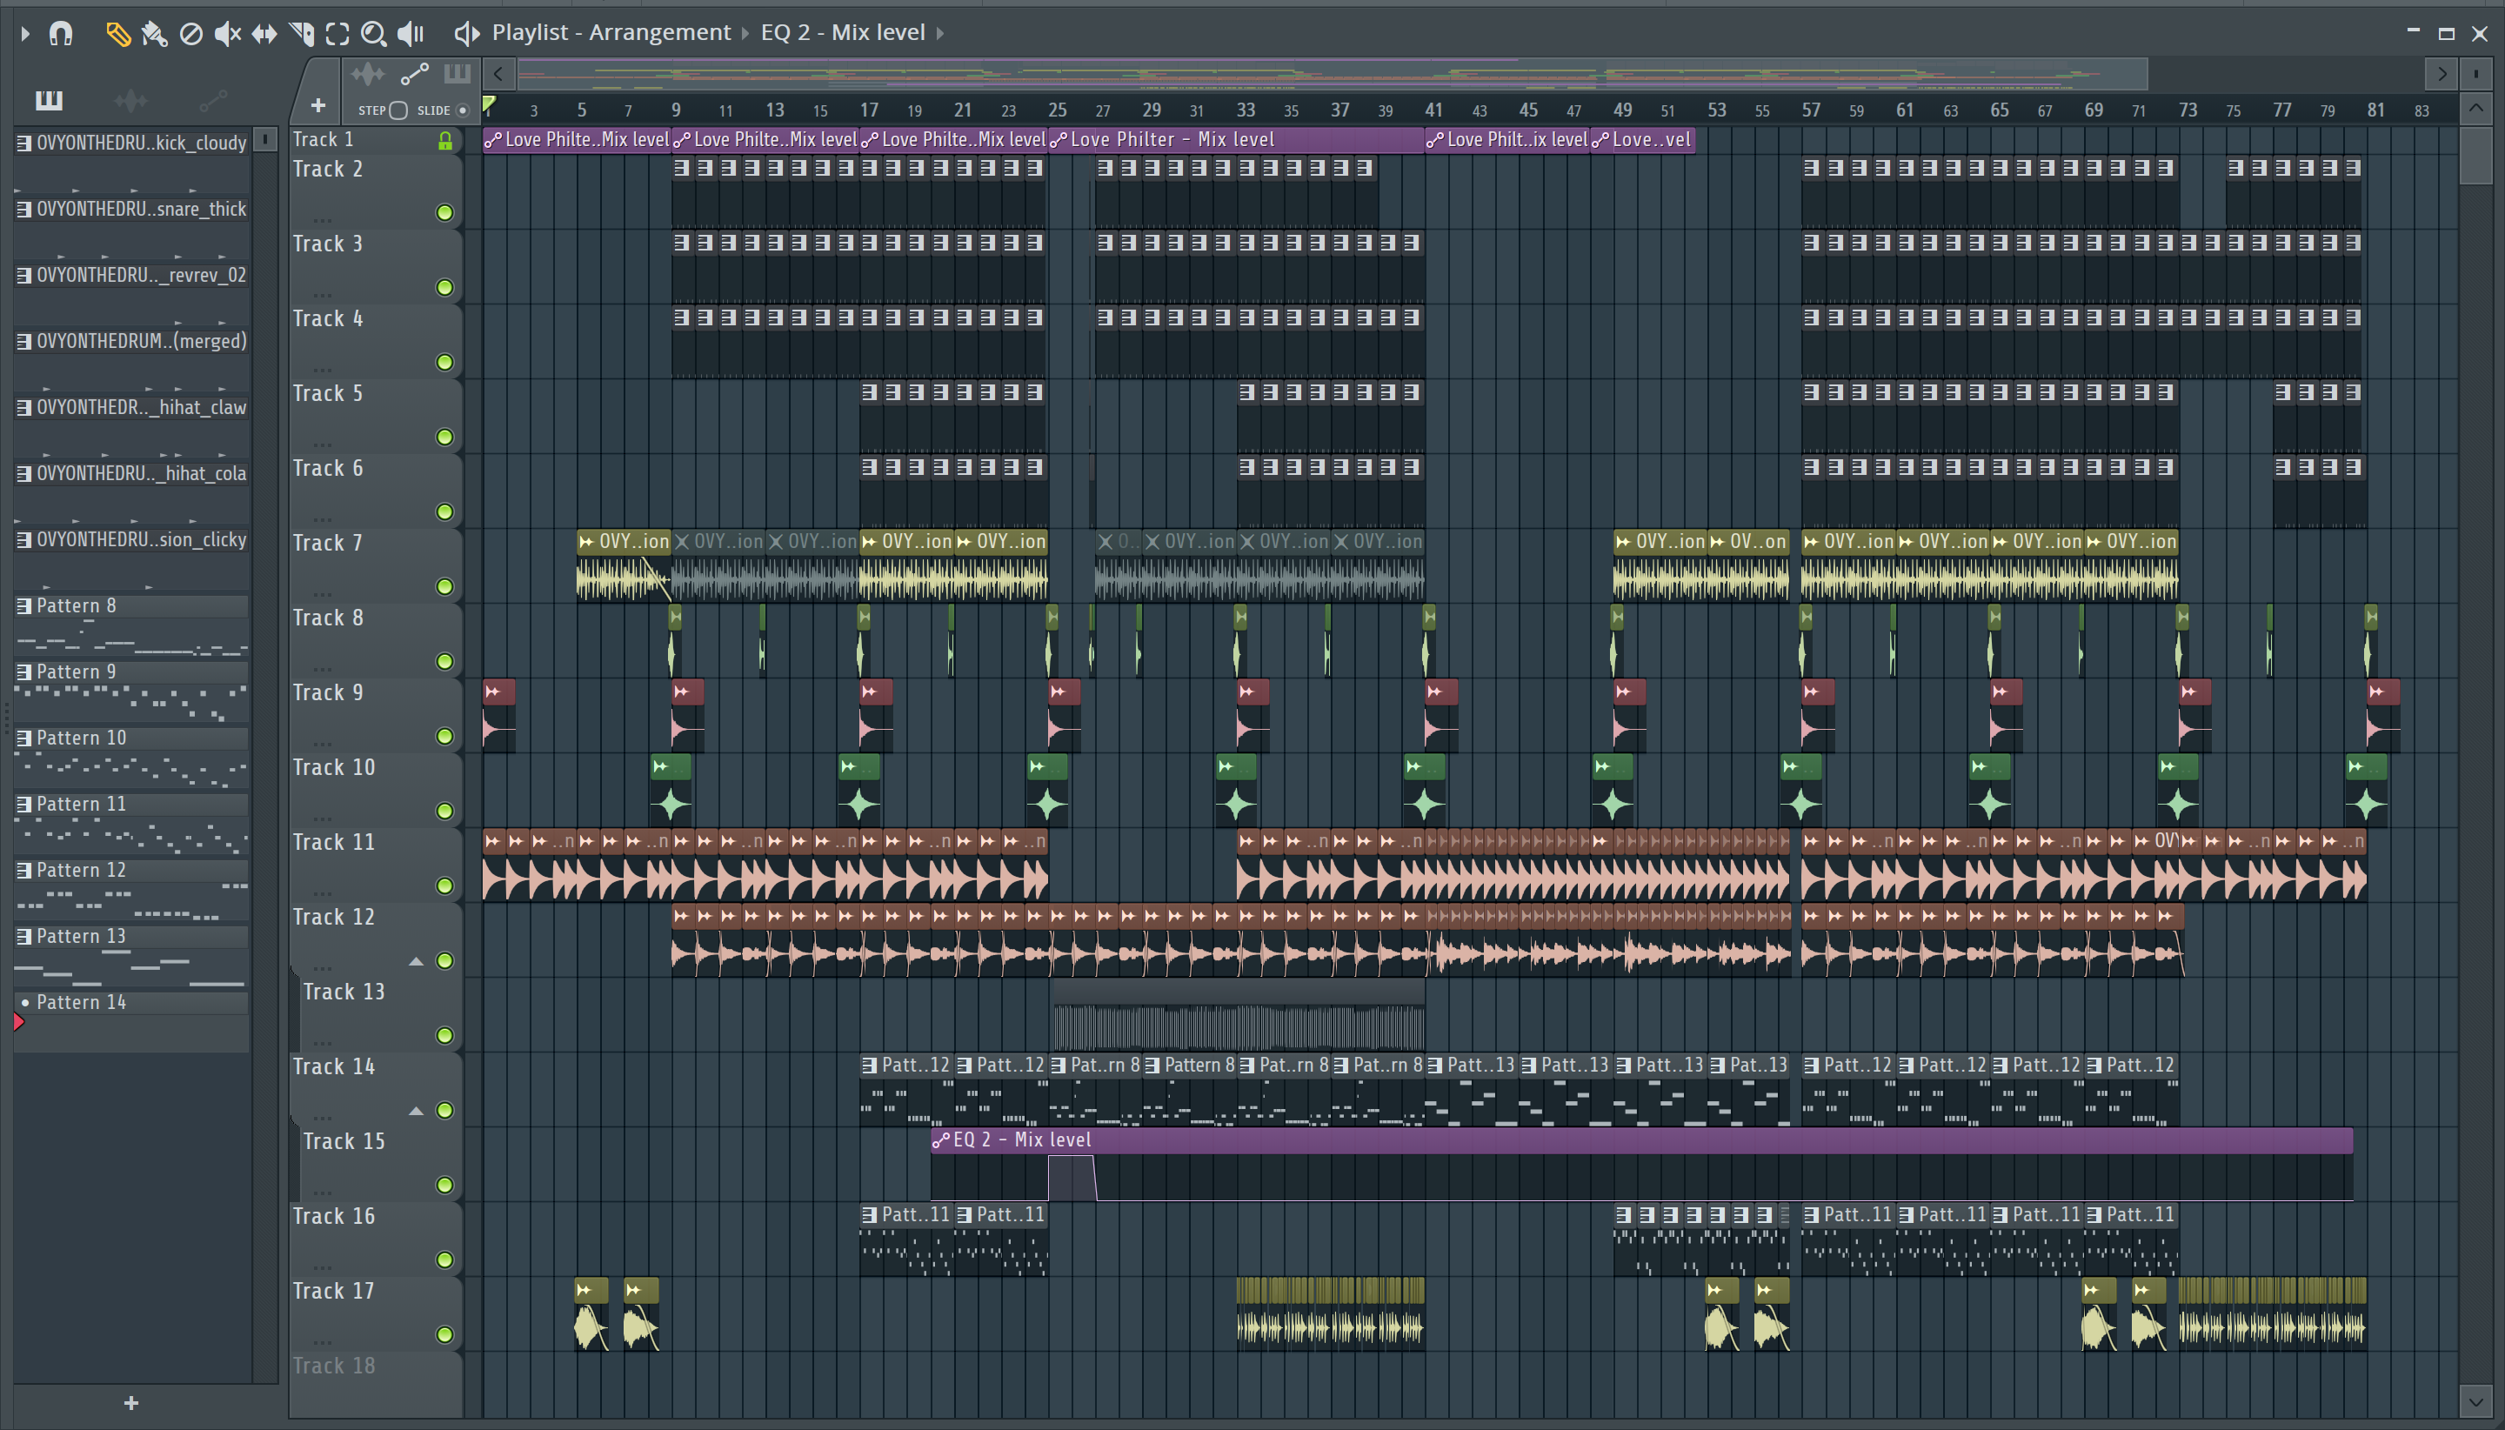This screenshot has width=2505, height=1430.
Task: Mute Track 5 with its green LED
Action: 444,437
